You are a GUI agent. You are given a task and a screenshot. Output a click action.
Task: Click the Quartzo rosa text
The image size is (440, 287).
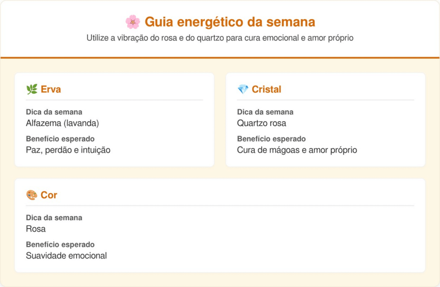pyautogui.click(x=261, y=123)
